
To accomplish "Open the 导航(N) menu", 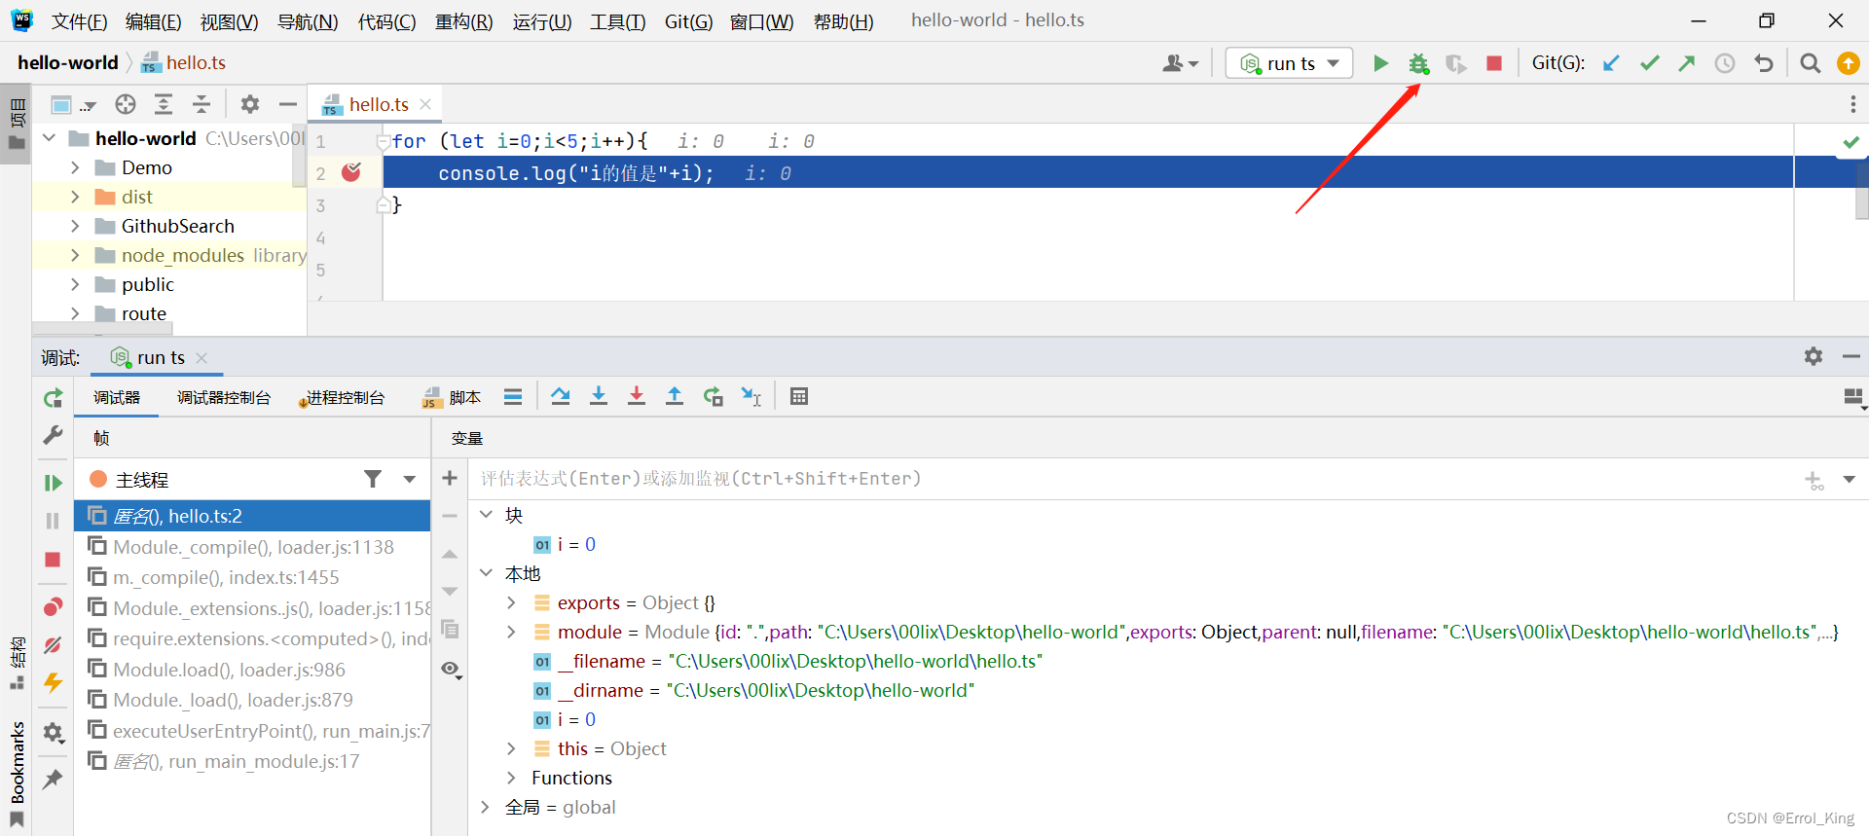I will (308, 21).
